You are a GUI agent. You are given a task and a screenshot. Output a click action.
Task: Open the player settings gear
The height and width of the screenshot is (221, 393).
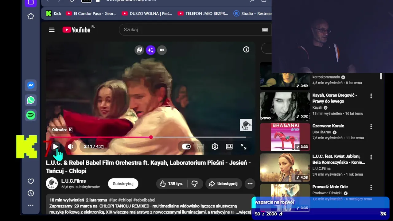click(215, 146)
